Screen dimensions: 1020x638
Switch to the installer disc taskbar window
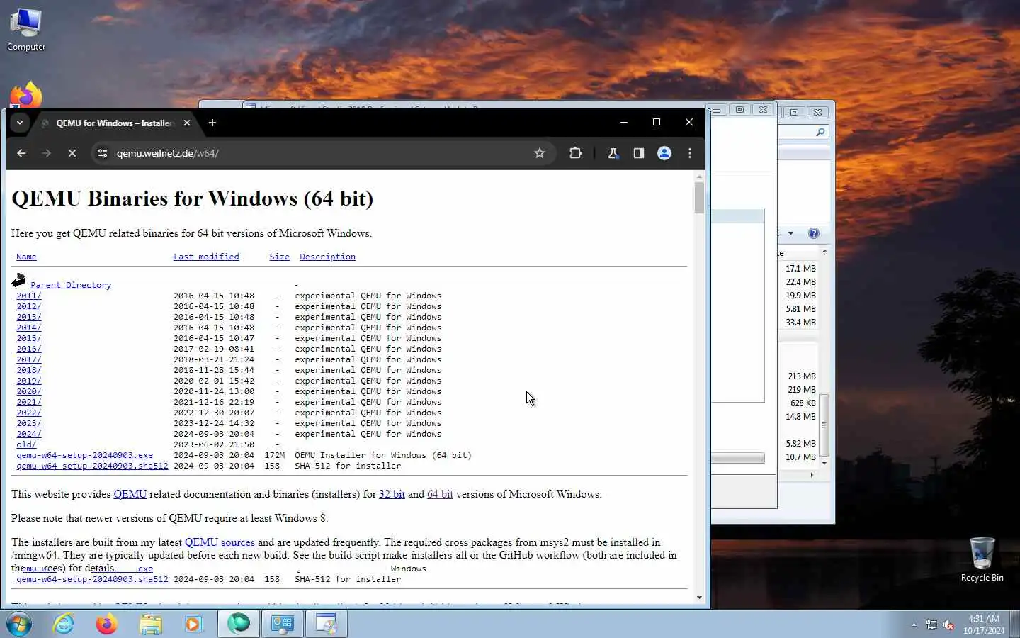click(x=327, y=624)
